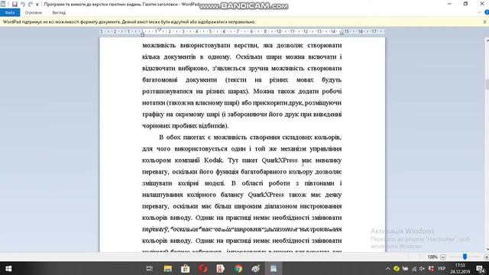Click the left indent marker on ruler
This screenshot has height=275, width=489.
tap(142, 34)
